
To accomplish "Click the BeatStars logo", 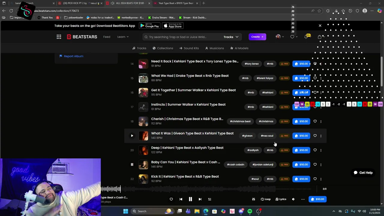I will pos(82,37).
